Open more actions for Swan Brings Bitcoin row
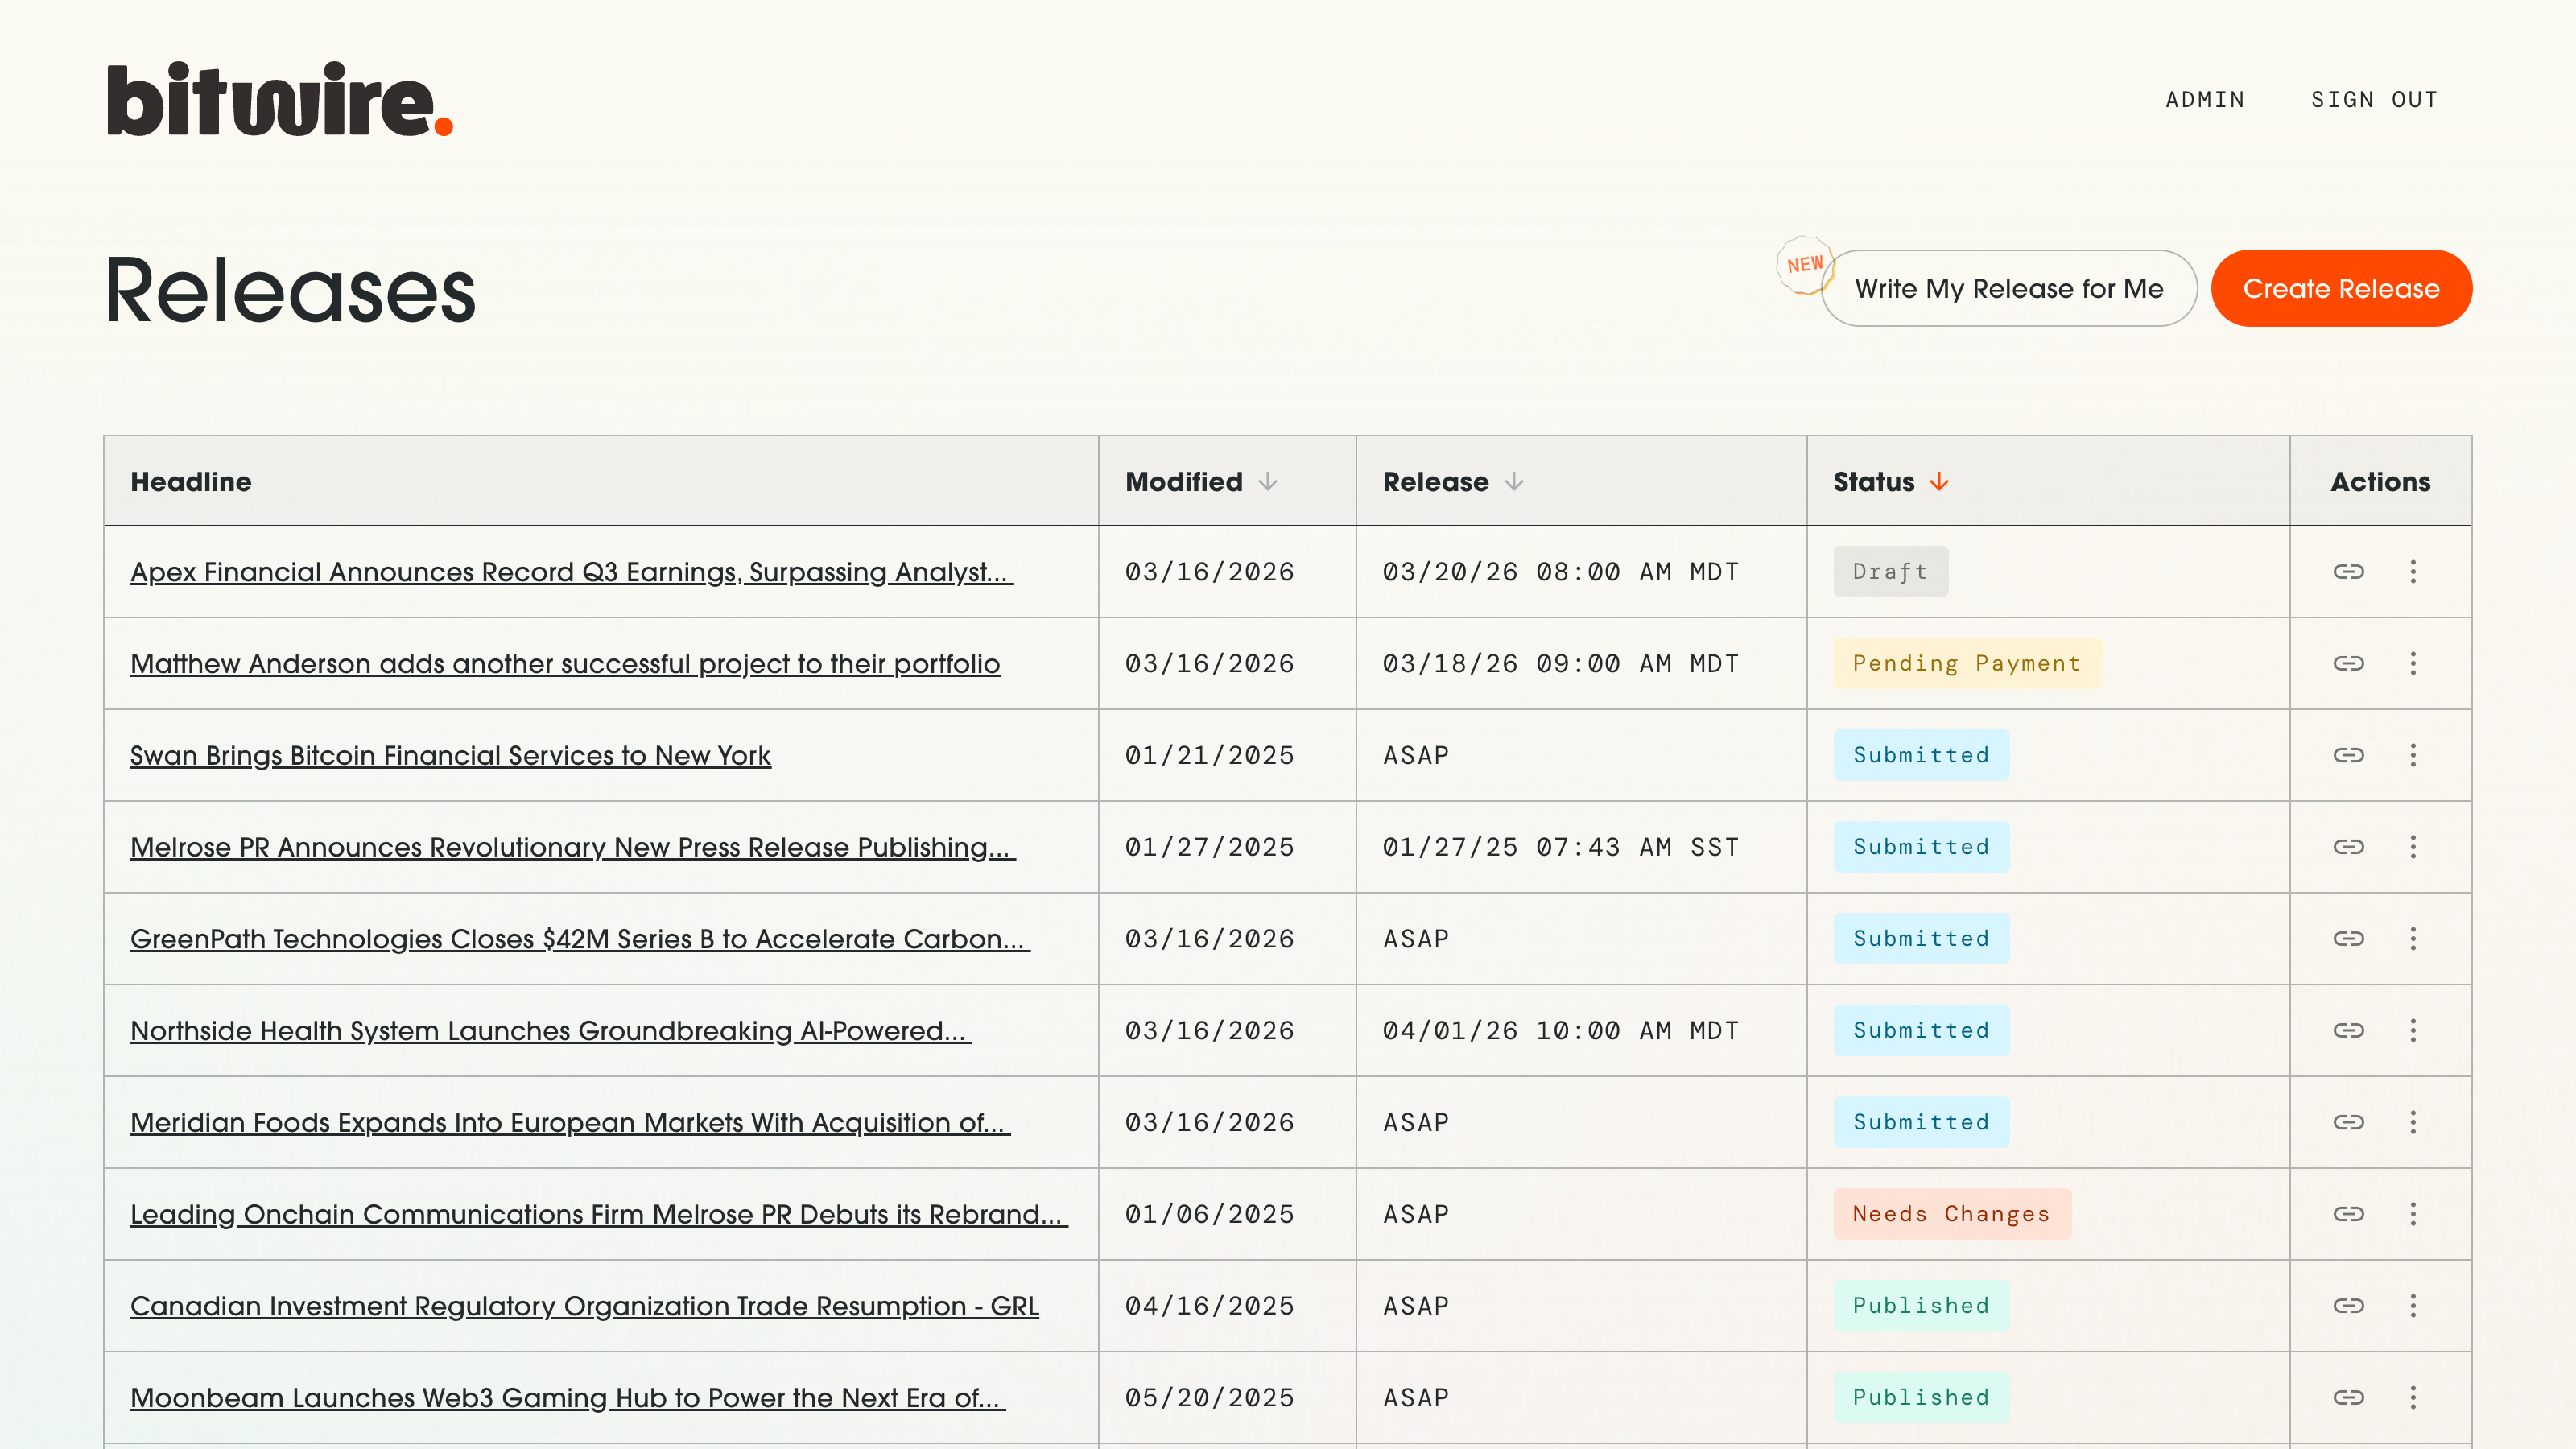Screen dimensions: 2576x1449 pos(2413,755)
